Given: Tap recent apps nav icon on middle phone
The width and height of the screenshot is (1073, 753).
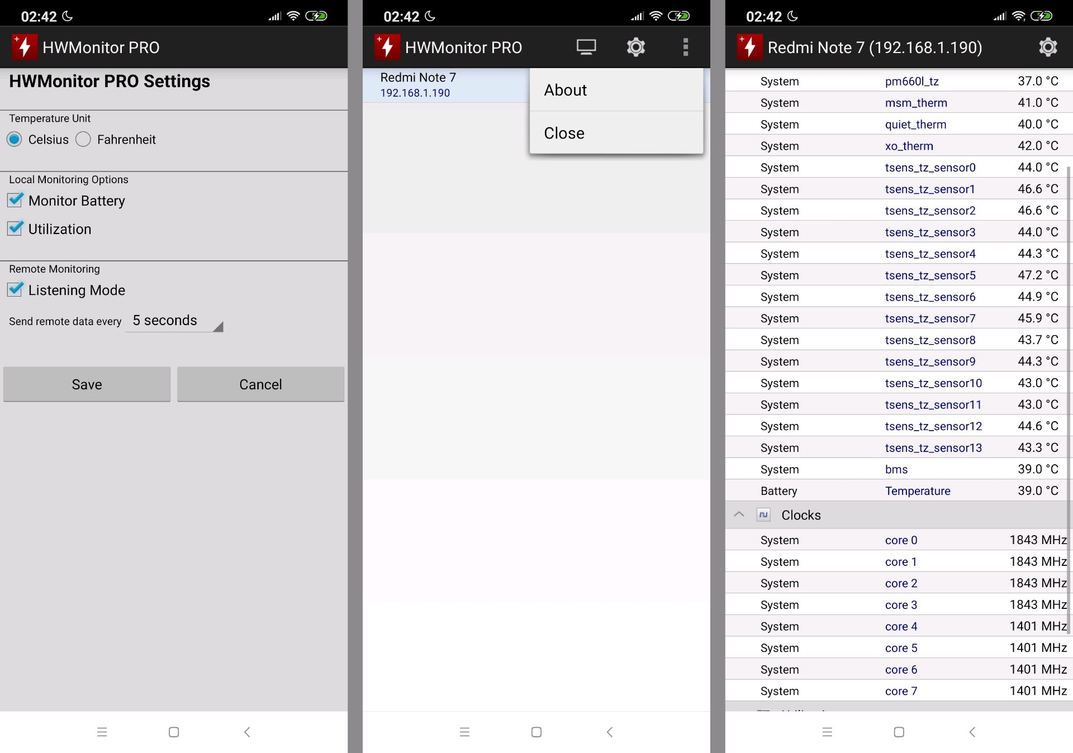Looking at the screenshot, I should 464,732.
